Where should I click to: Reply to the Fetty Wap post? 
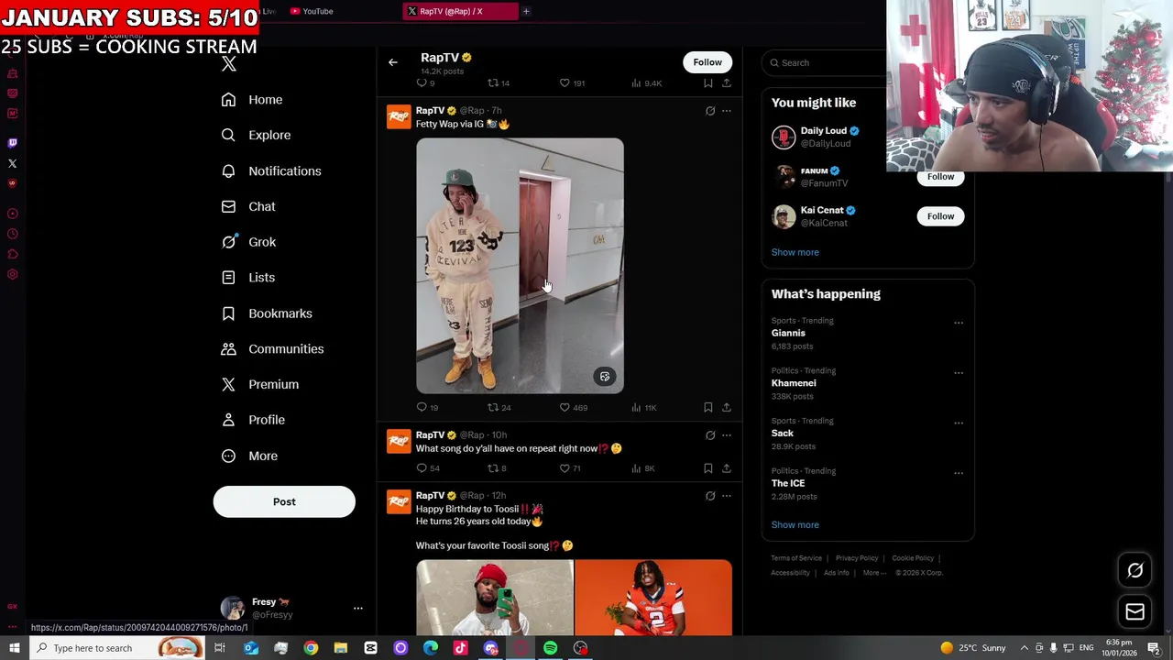point(427,407)
